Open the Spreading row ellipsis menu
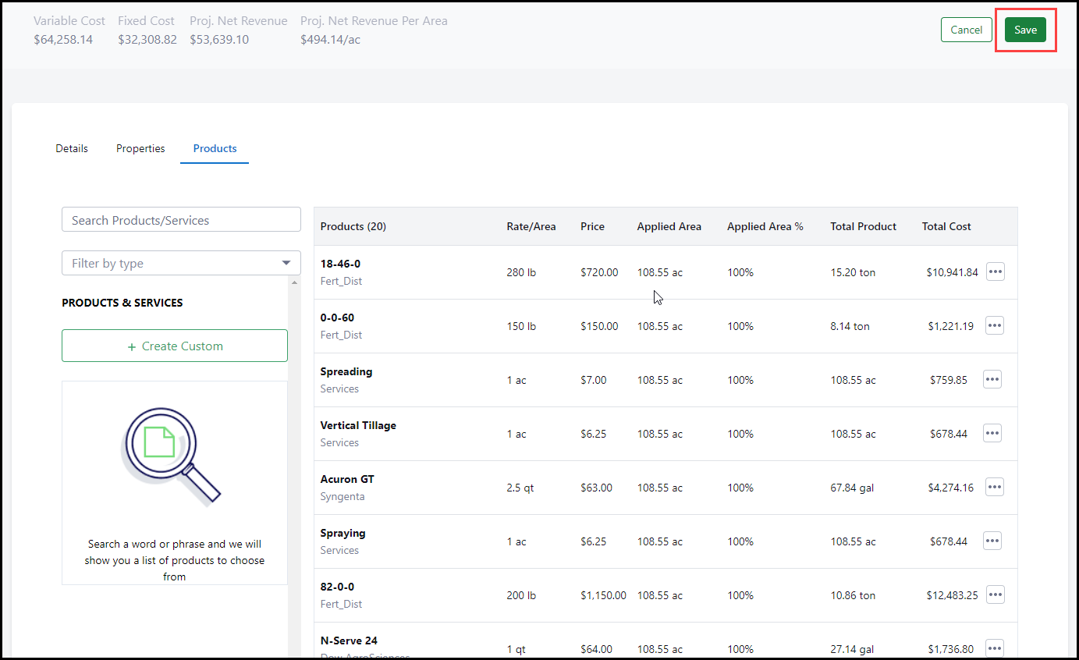The image size is (1079, 660). (x=992, y=379)
